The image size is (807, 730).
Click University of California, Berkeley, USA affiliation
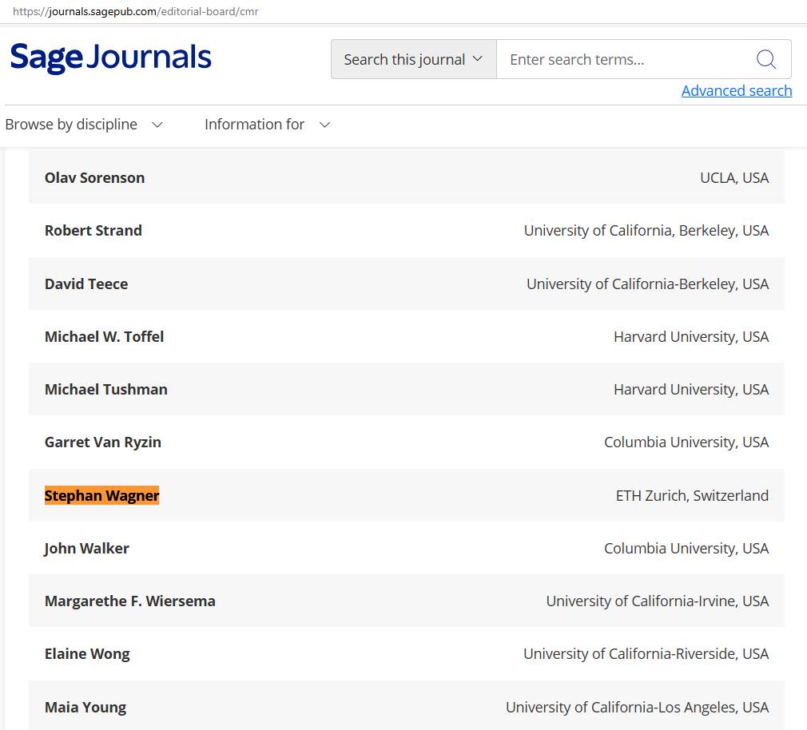point(646,231)
